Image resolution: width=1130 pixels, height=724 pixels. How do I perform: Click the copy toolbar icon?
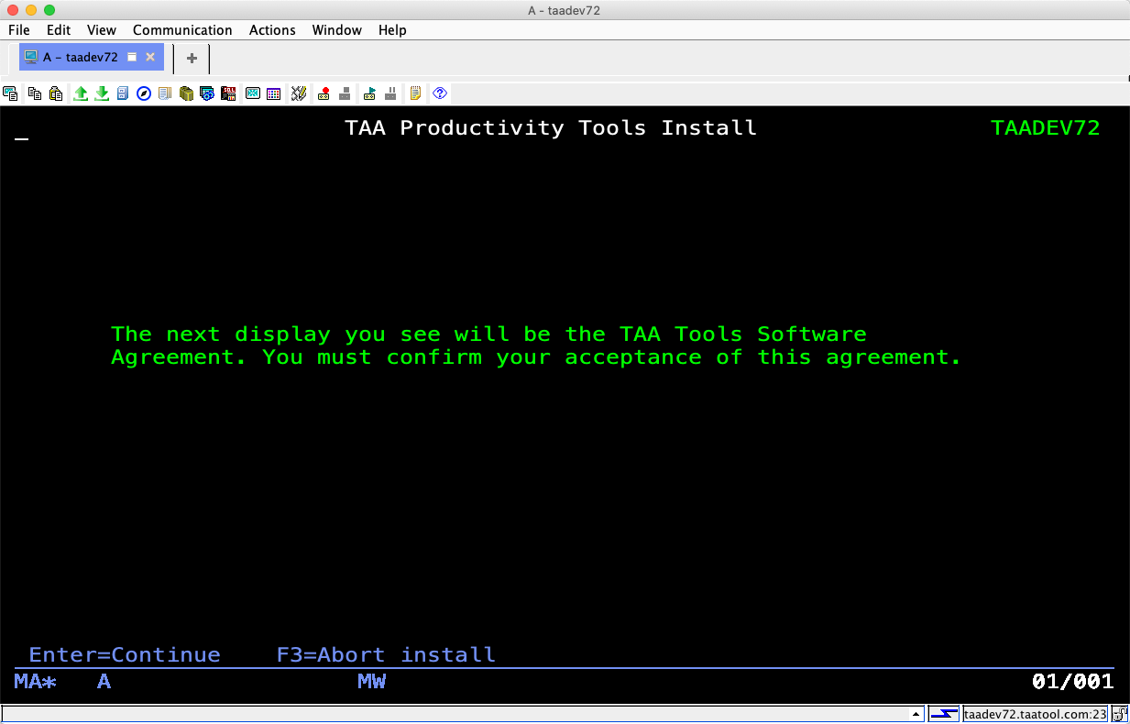(35, 93)
